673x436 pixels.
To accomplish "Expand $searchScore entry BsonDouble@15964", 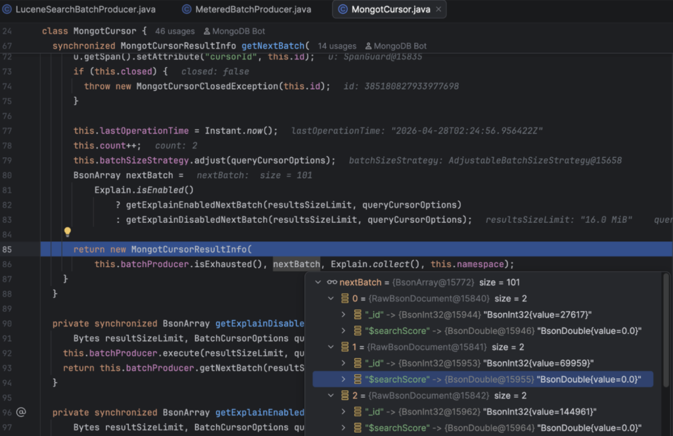I will pos(343,428).
